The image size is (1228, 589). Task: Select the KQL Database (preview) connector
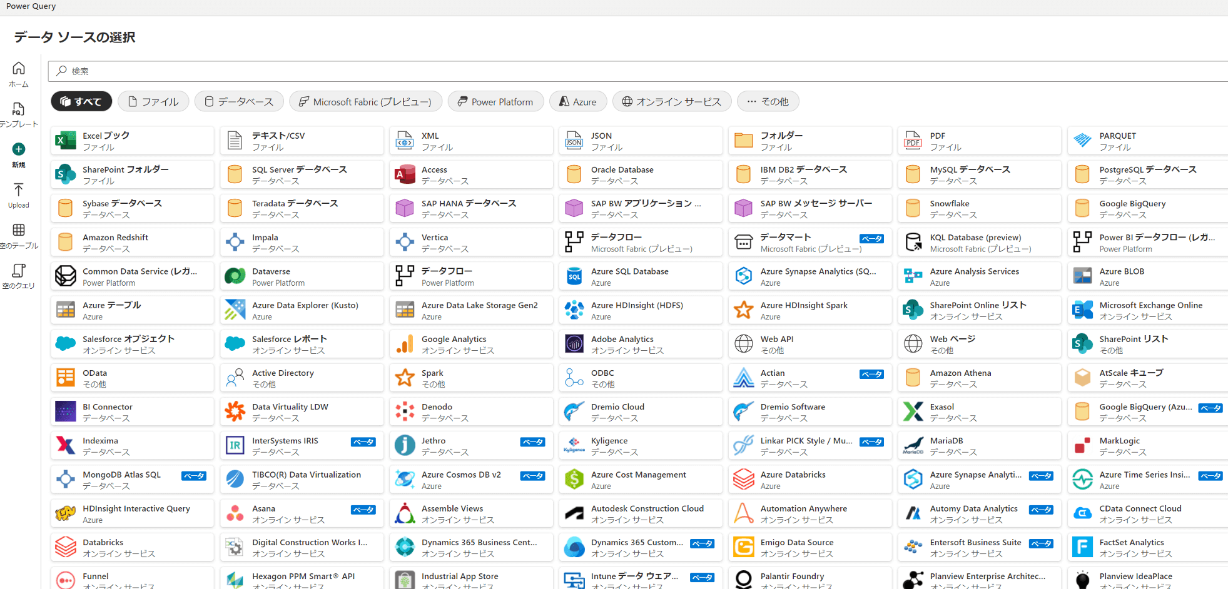tap(980, 242)
